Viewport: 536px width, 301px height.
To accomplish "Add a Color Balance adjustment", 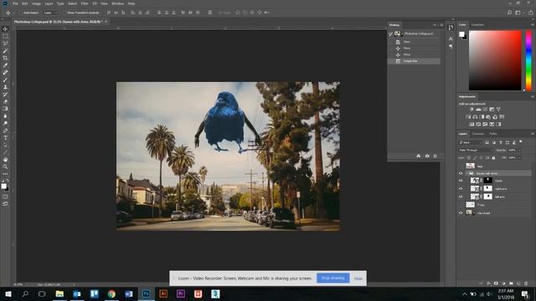I will pos(475,117).
